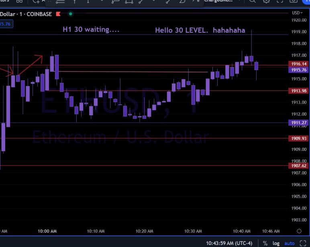Select the "Hello 30 LEVEL. hahahaha" annotation

pos(200,30)
